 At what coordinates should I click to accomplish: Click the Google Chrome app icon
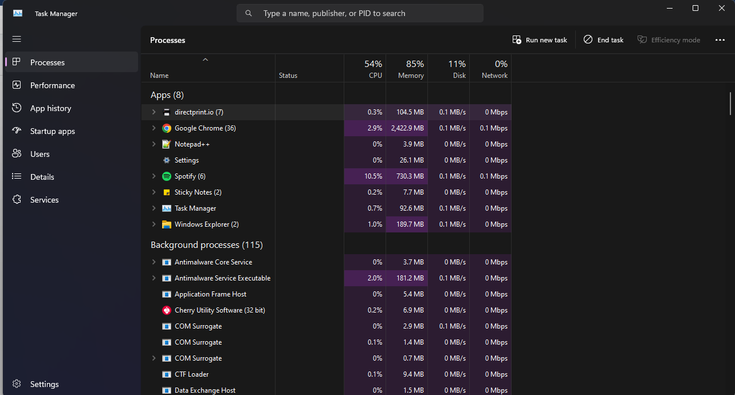167,128
